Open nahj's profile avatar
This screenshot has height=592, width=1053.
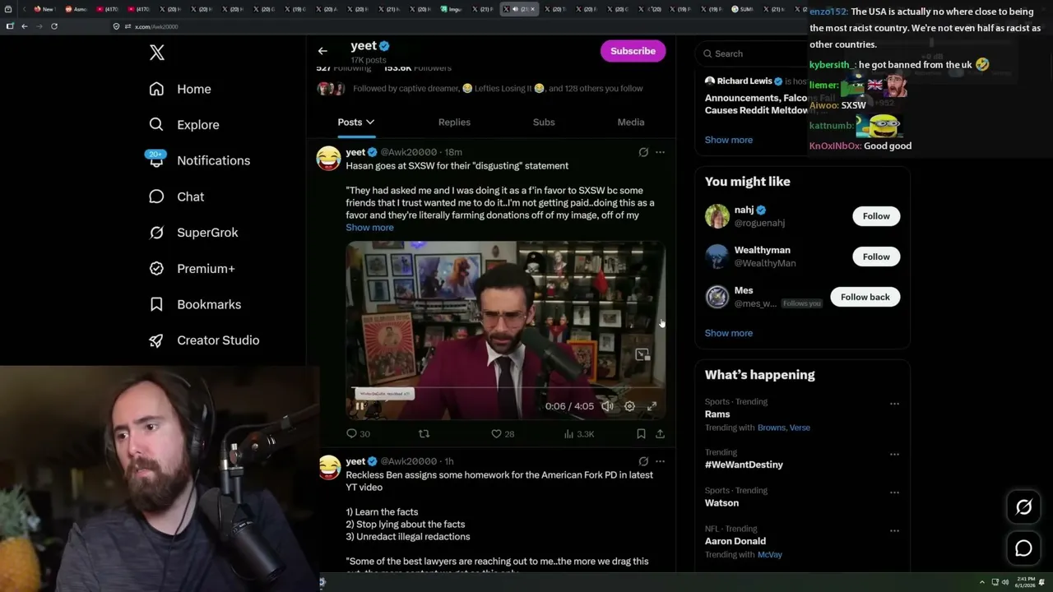point(717,216)
